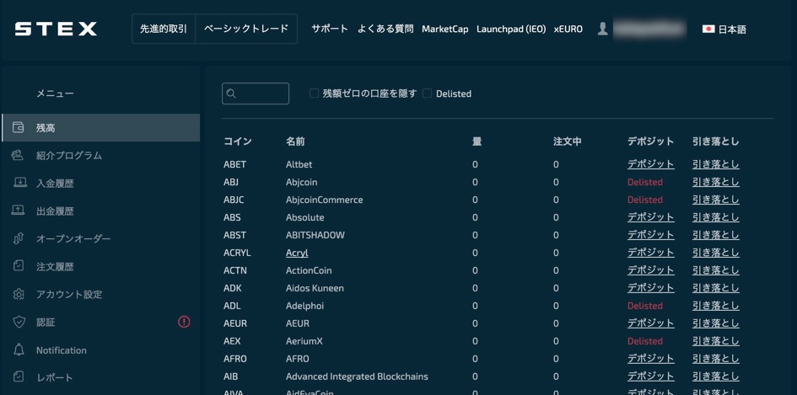The image size is (797, 395).
Task: Click the コイン column header
Action: [237, 141]
